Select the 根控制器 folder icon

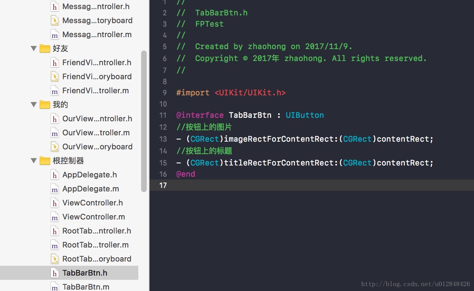click(x=45, y=161)
